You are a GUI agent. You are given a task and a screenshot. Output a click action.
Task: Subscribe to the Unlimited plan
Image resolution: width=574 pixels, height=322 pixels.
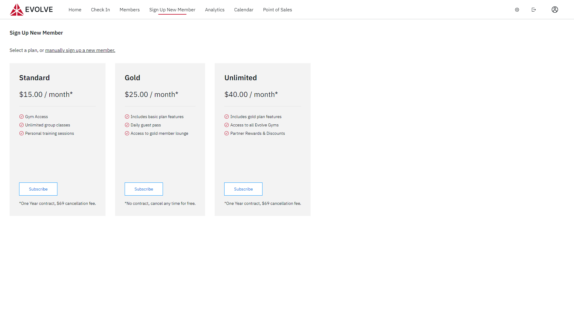(243, 189)
